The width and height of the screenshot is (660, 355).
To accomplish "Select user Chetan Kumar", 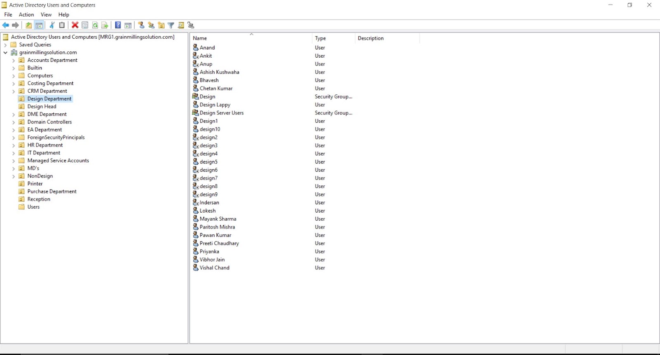I will tap(216, 89).
